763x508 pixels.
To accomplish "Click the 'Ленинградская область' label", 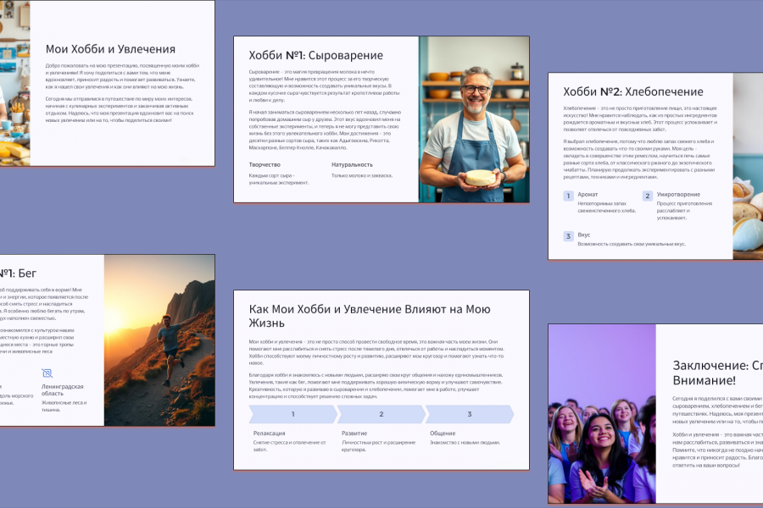I will [62, 389].
